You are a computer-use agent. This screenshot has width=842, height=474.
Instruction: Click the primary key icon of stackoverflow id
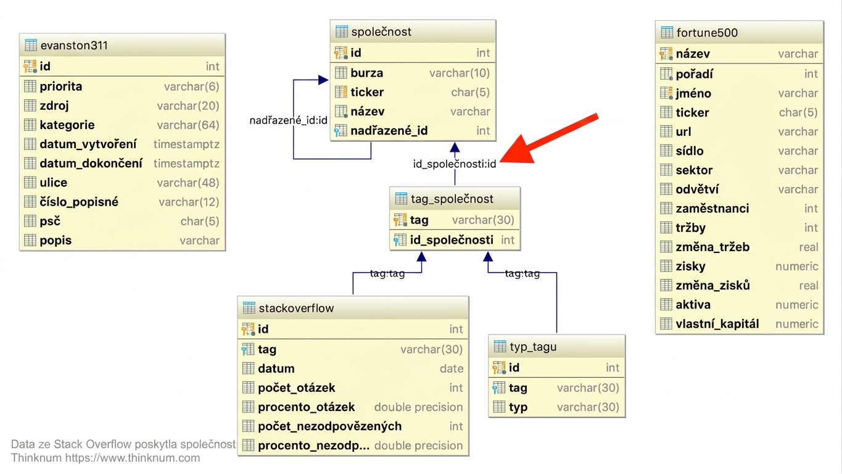pyautogui.click(x=249, y=330)
